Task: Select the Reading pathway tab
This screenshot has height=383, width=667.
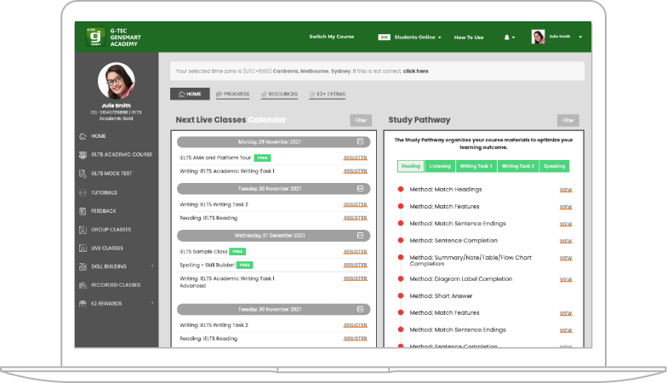Action: (x=410, y=166)
